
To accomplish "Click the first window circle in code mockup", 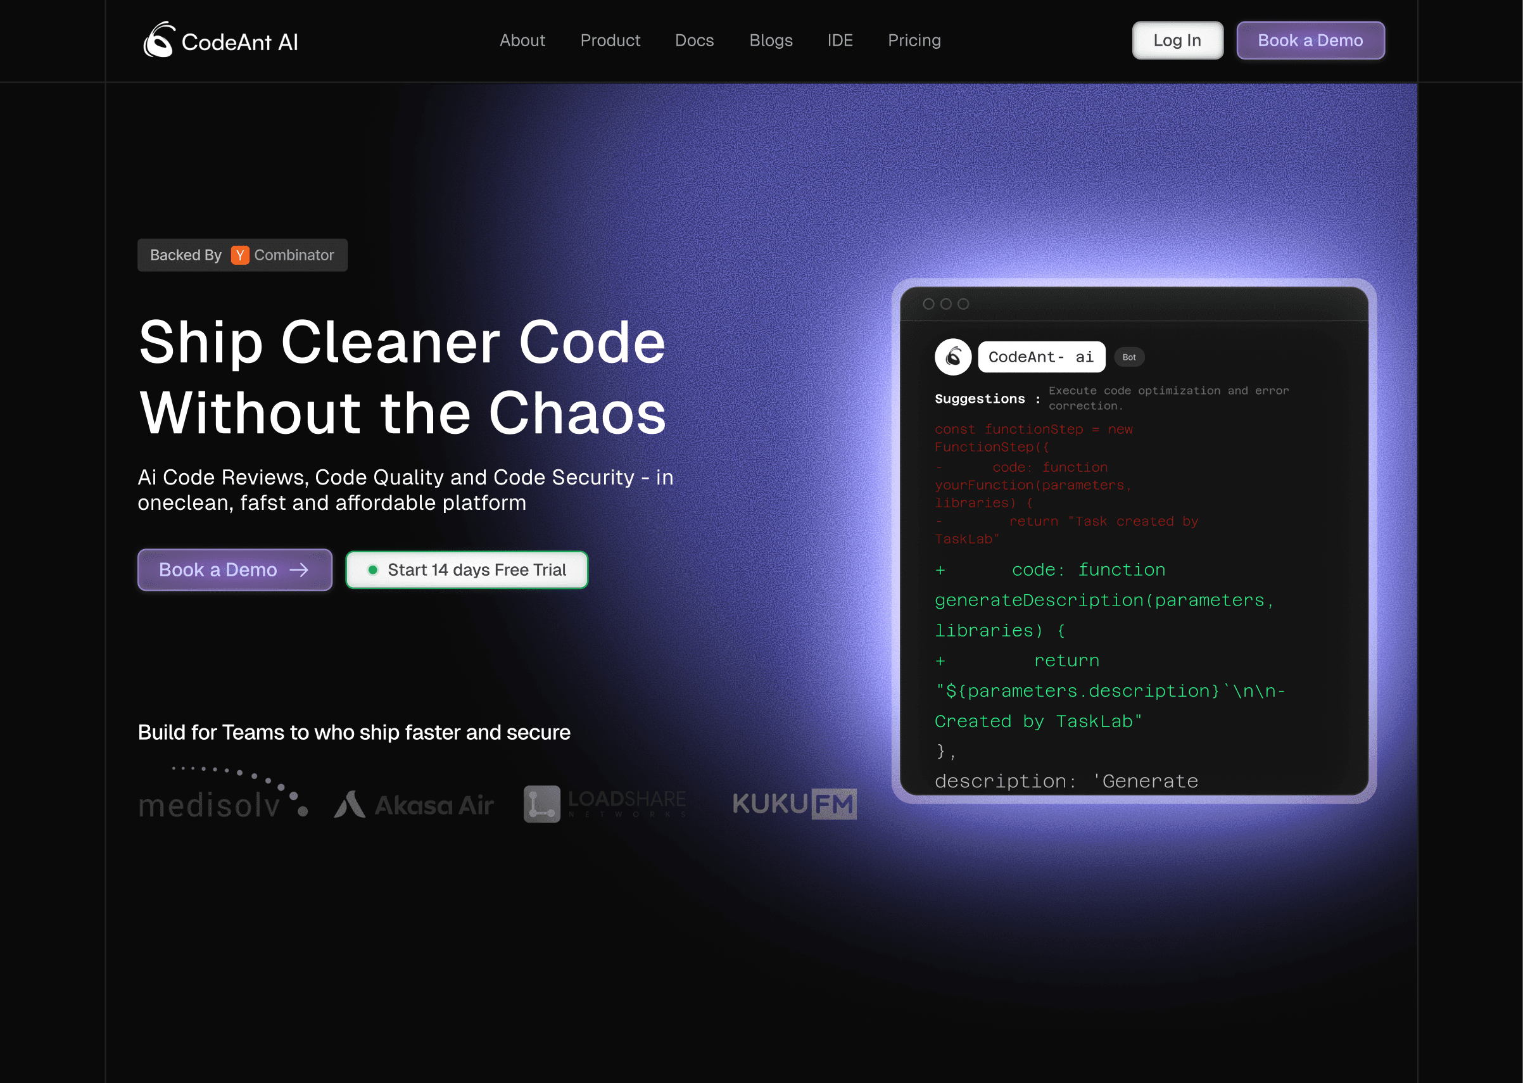I will click(x=928, y=304).
